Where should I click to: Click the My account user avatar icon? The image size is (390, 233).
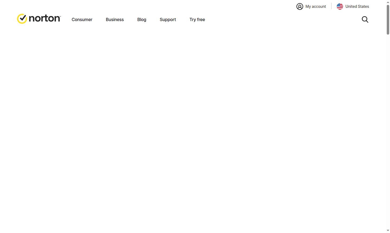pos(300,6)
